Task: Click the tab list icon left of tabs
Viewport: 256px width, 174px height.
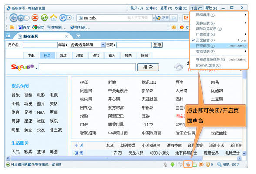Action: coord(8,35)
